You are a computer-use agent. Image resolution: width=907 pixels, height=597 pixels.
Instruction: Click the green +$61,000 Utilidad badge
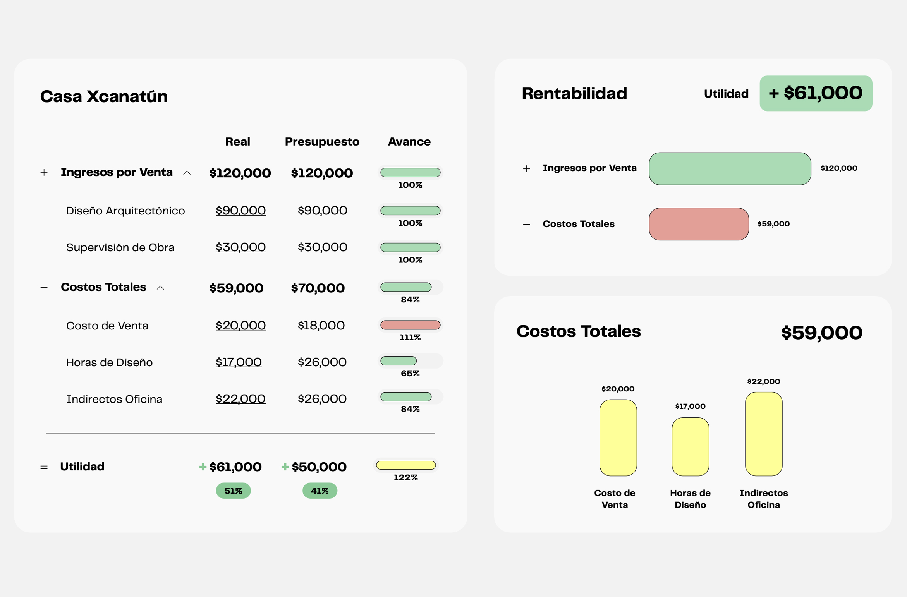click(816, 93)
